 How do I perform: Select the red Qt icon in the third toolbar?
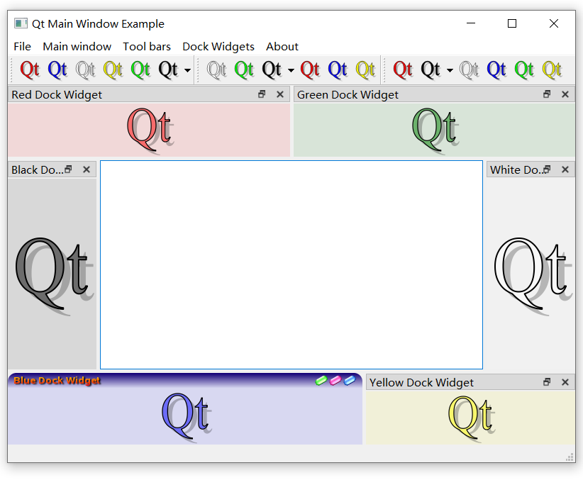(x=310, y=69)
